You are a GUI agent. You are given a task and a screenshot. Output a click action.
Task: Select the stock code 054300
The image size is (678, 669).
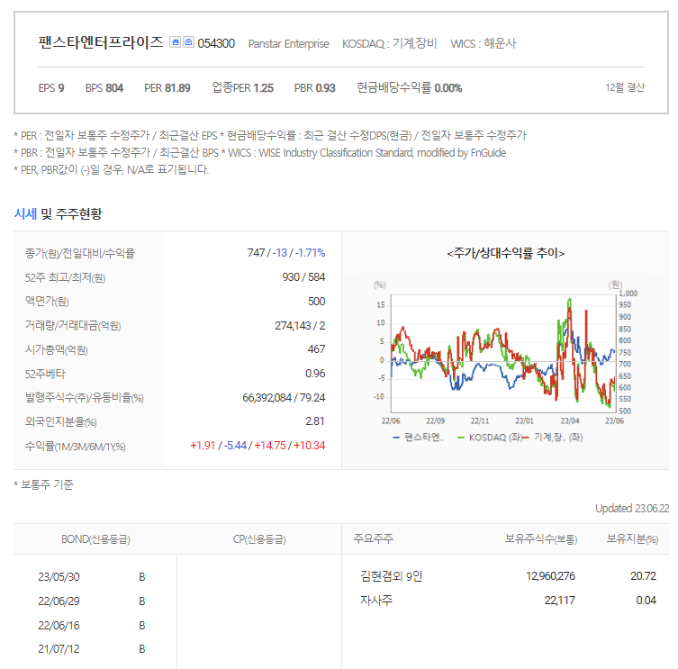click(x=216, y=43)
